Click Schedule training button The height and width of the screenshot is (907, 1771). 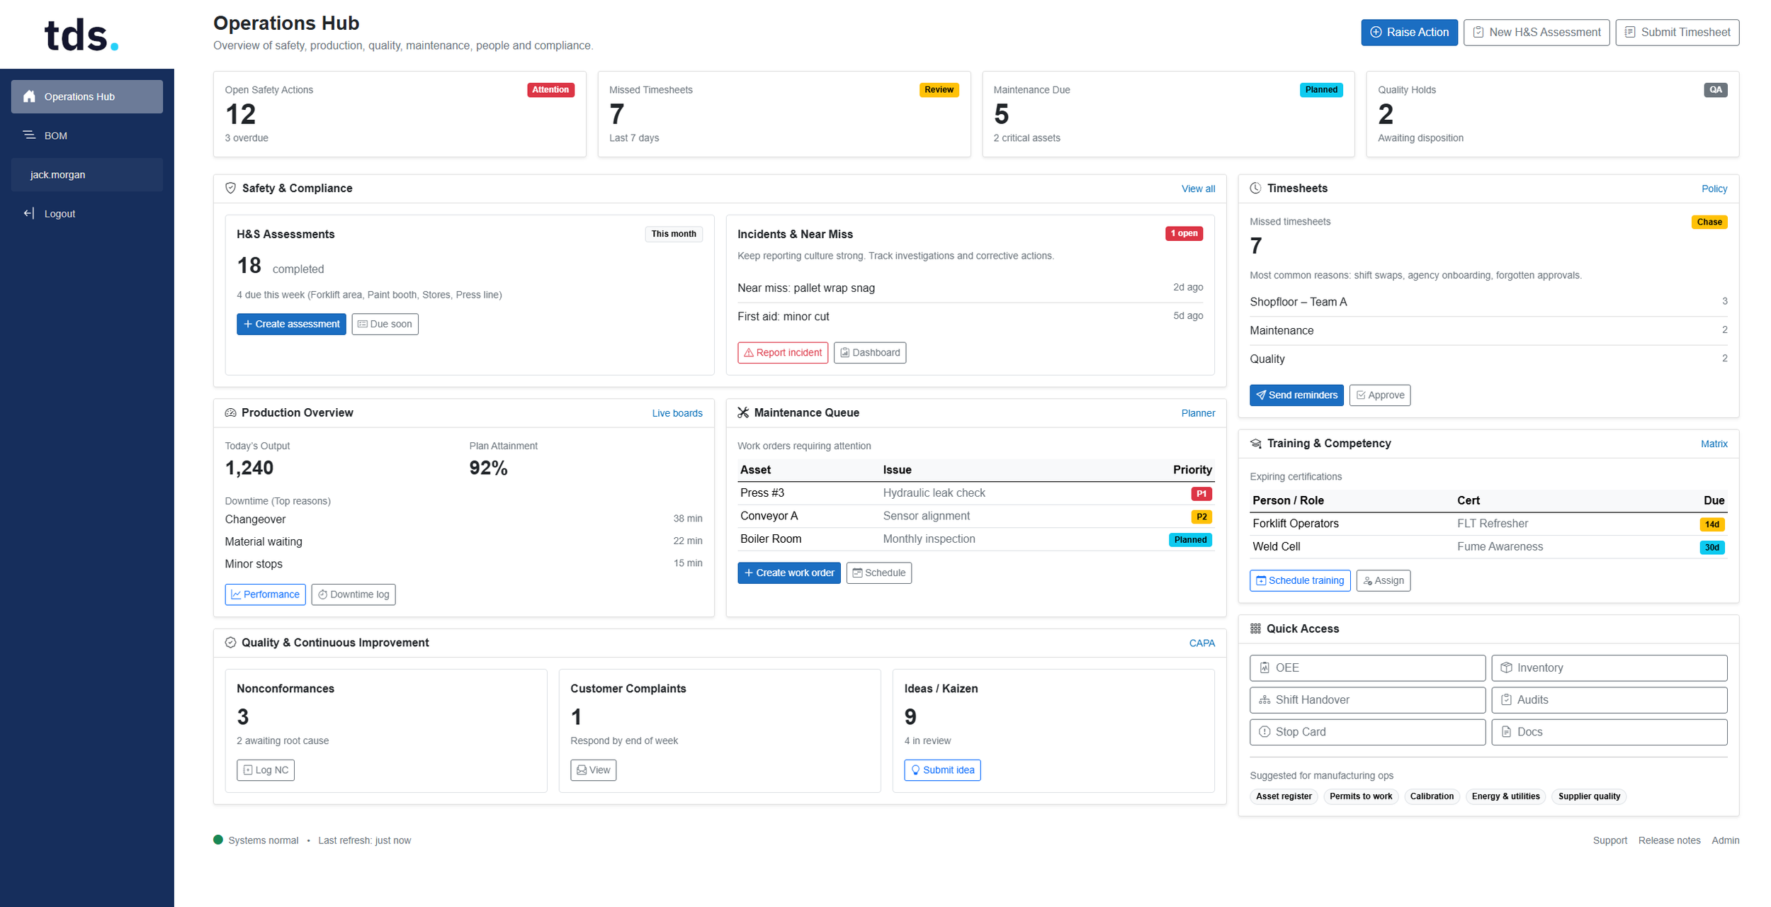[x=1299, y=580]
